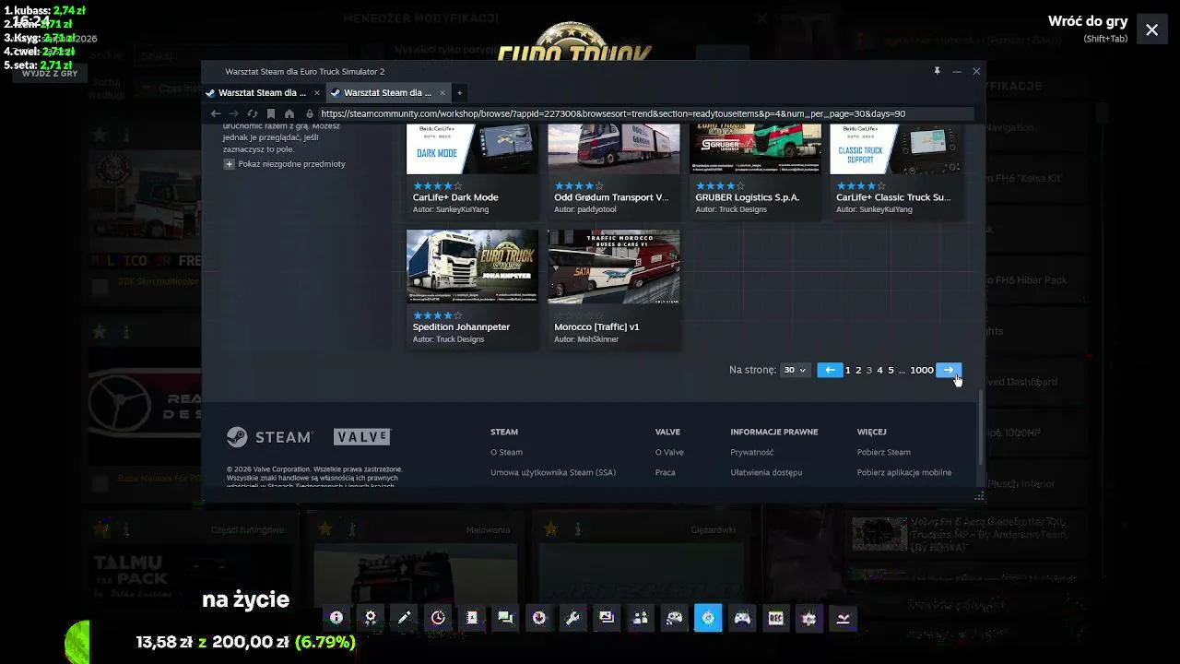This screenshot has width=1180, height=664.
Task: Click the browser forward arrow
Action: 233,113
